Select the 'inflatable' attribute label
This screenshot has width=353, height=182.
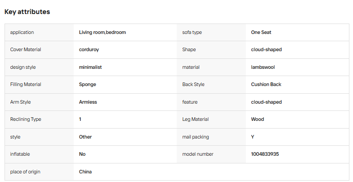tap(20, 154)
